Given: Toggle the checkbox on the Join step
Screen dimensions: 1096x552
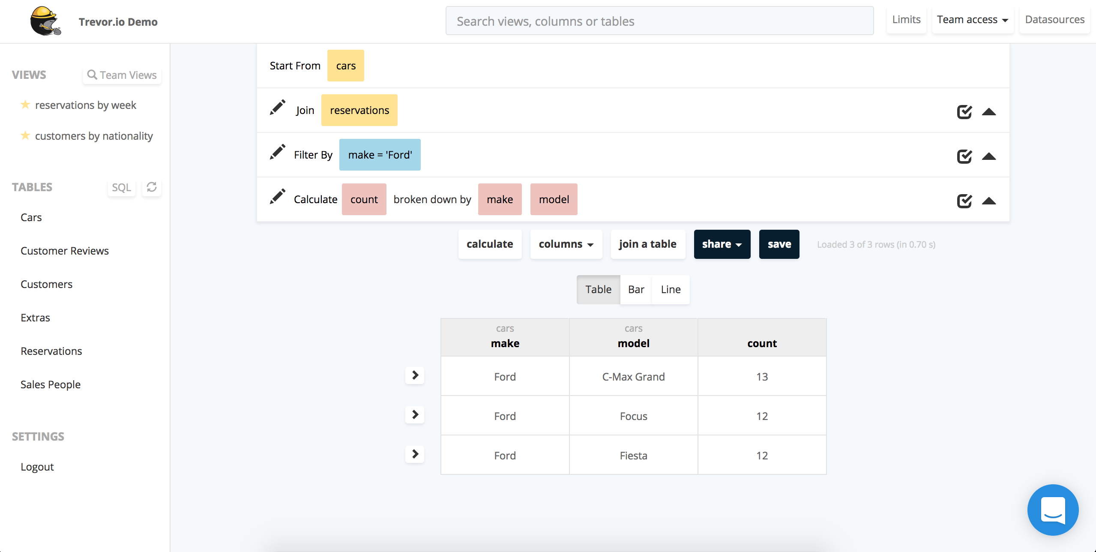Looking at the screenshot, I should pos(964,112).
